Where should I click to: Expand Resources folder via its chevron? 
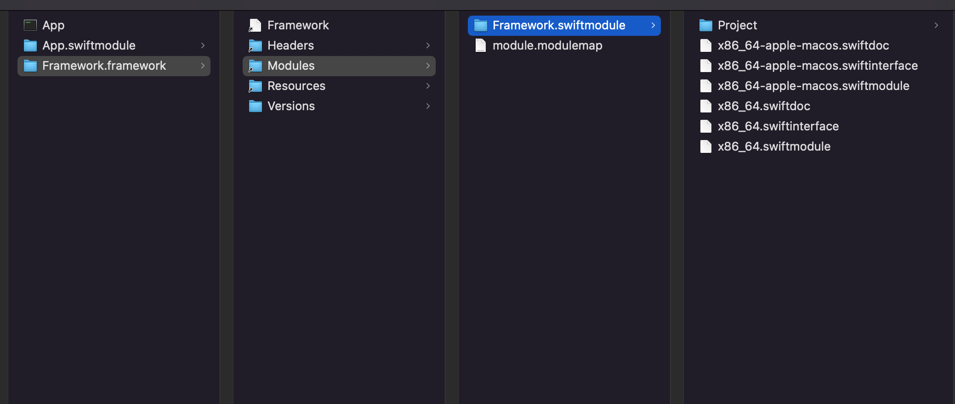point(428,86)
